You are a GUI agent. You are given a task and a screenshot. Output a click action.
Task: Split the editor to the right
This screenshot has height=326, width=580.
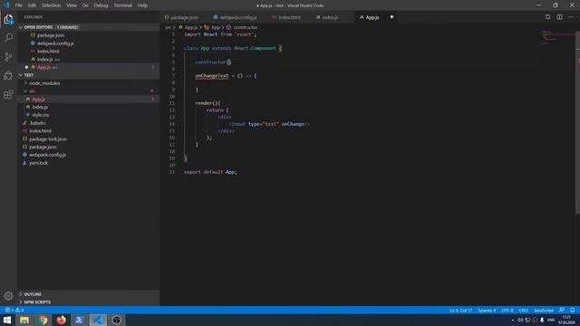click(x=559, y=17)
